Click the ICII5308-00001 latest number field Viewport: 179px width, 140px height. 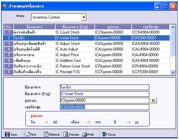click(105, 107)
